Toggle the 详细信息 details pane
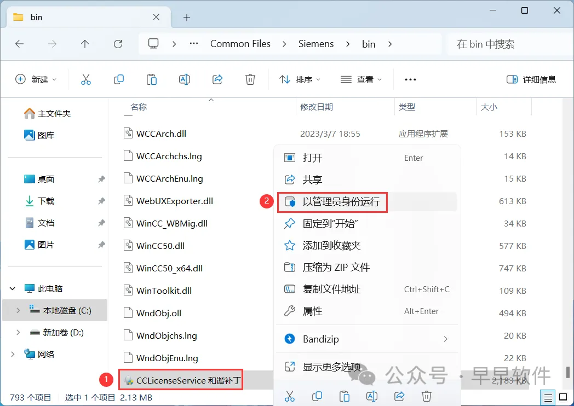The image size is (574, 406). [x=531, y=79]
